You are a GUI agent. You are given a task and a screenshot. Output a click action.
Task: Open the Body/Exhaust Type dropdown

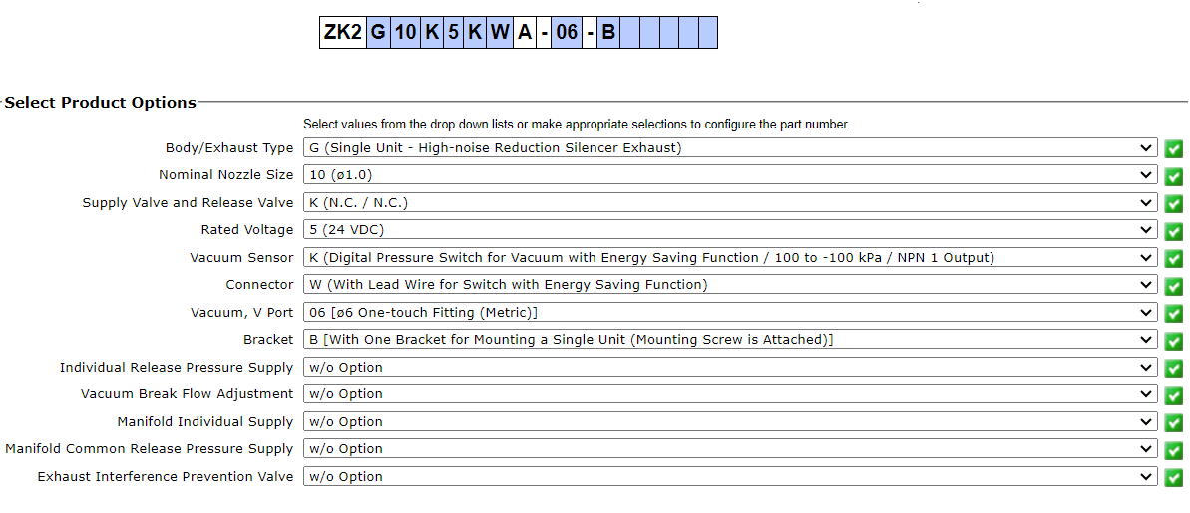tap(729, 148)
